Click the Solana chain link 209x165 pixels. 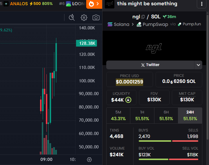[118, 24]
